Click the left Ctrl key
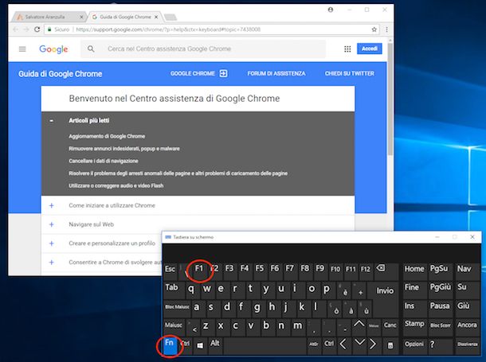486x362 pixels. click(x=185, y=345)
